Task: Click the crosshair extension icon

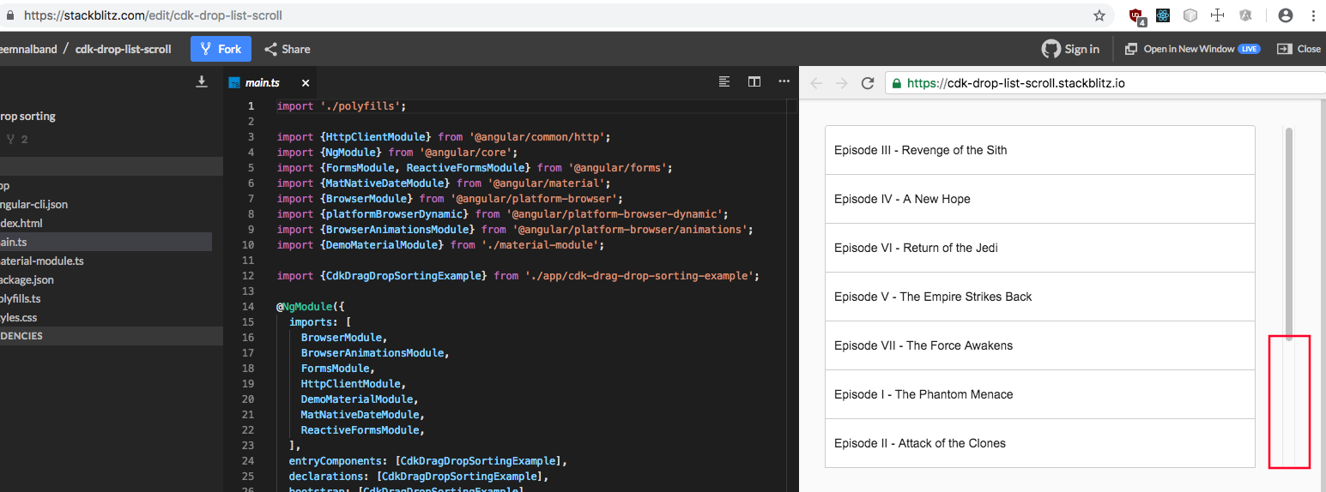Action: click(x=1217, y=15)
